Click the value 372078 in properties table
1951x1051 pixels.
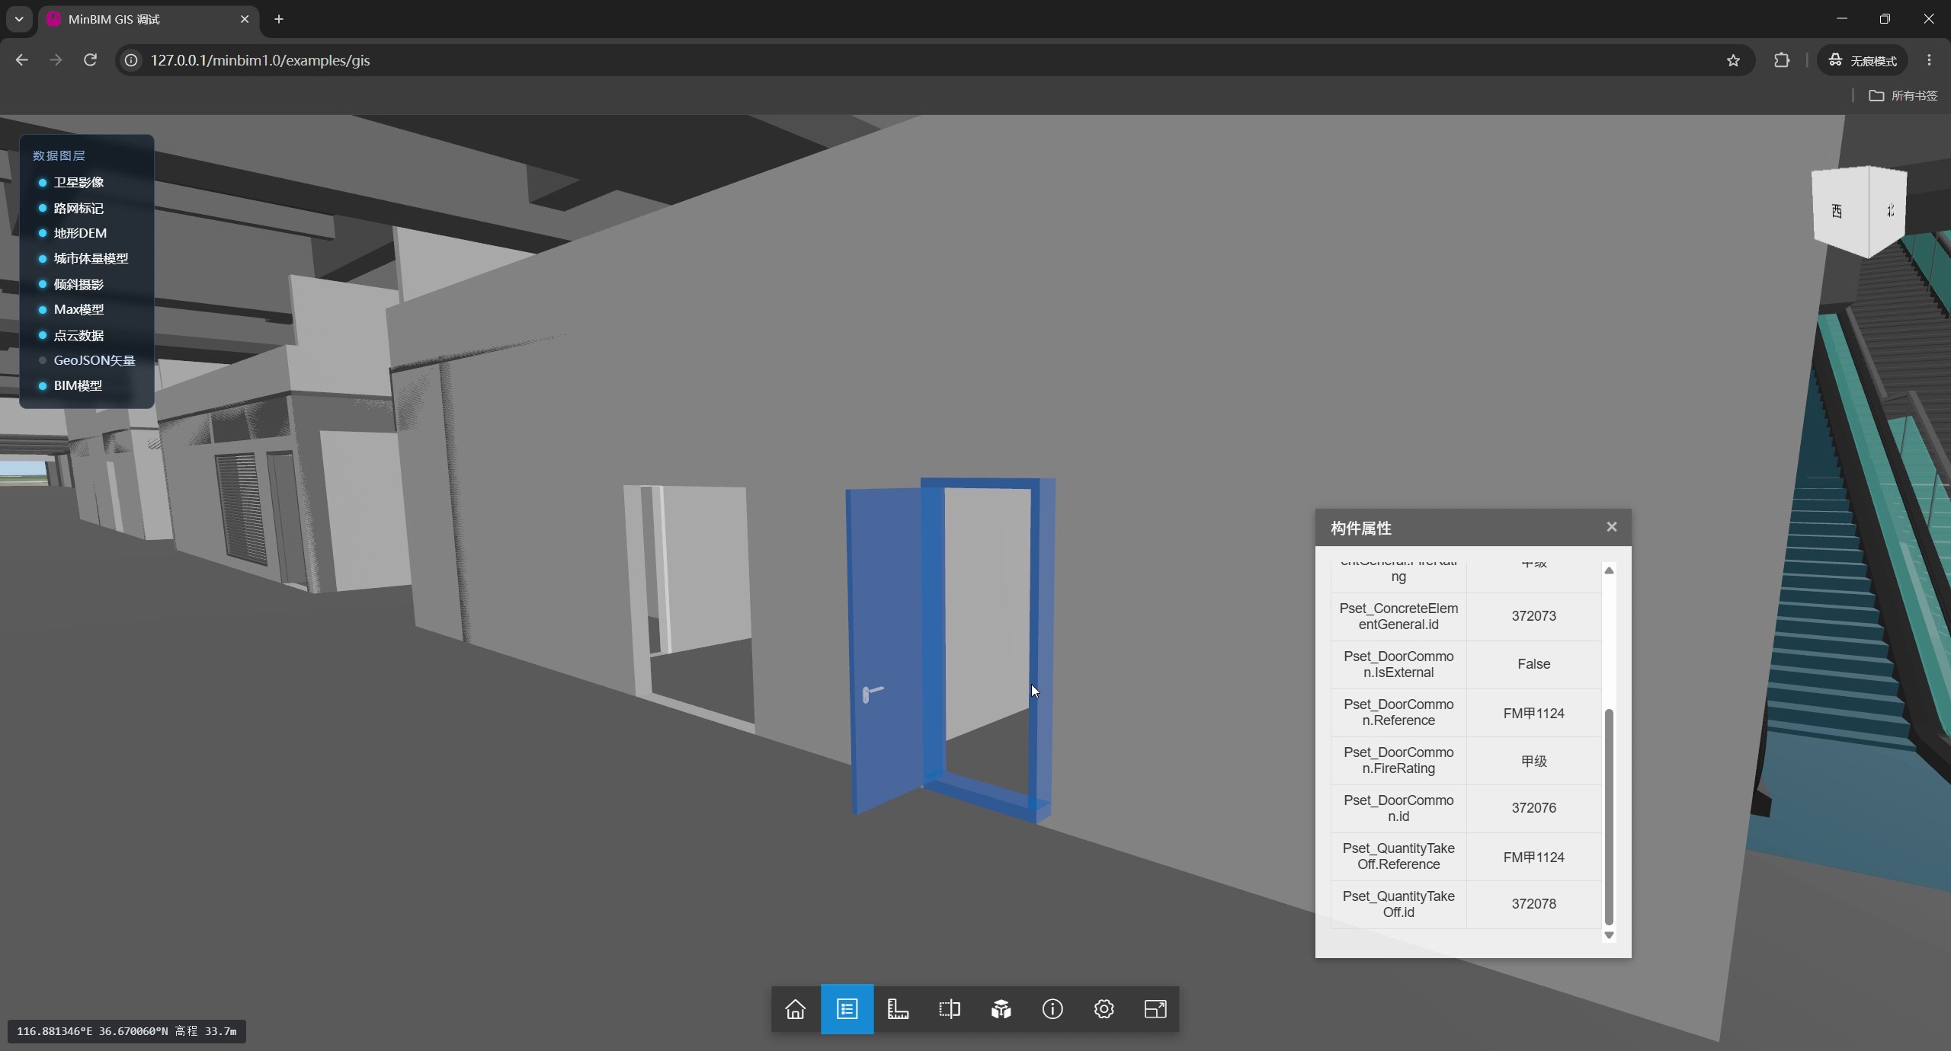(x=1533, y=904)
